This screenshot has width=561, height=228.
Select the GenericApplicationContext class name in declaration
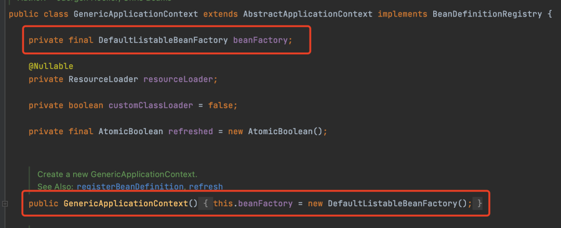pyautogui.click(x=136, y=15)
